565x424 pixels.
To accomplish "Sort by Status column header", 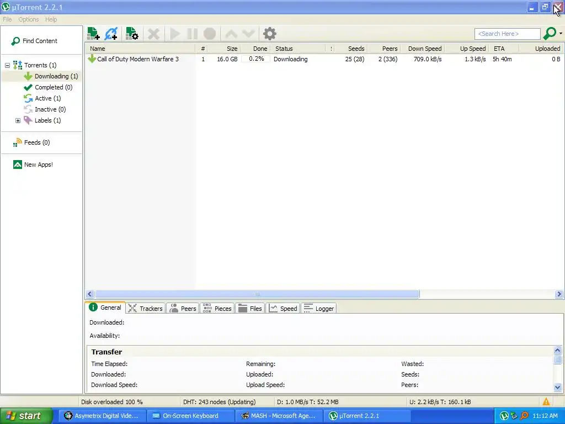I will click(297, 49).
